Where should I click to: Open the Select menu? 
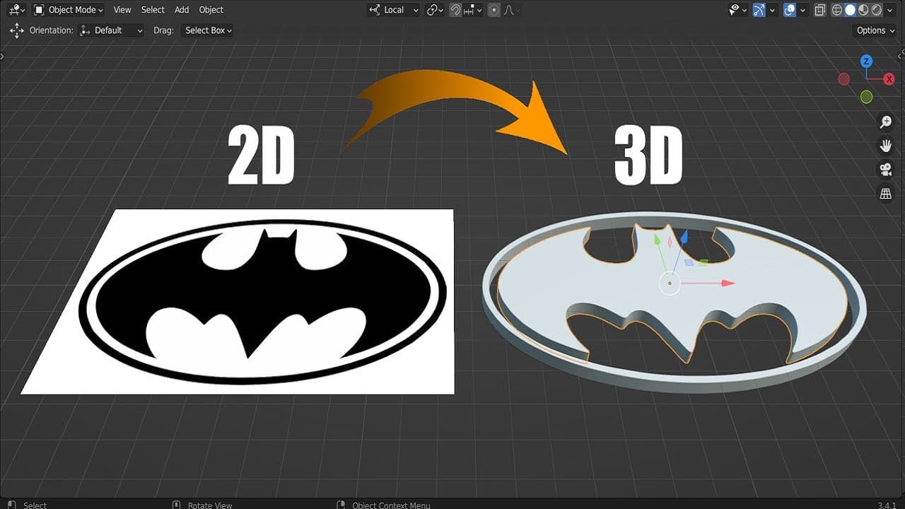click(153, 10)
